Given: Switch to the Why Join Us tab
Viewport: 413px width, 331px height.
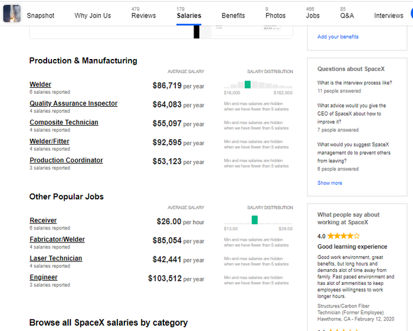Looking at the screenshot, I should [93, 16].
